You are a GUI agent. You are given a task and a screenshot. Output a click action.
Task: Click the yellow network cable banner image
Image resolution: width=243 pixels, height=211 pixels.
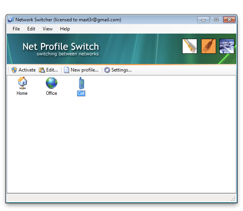pyautogui.click(x=190, y=46)
